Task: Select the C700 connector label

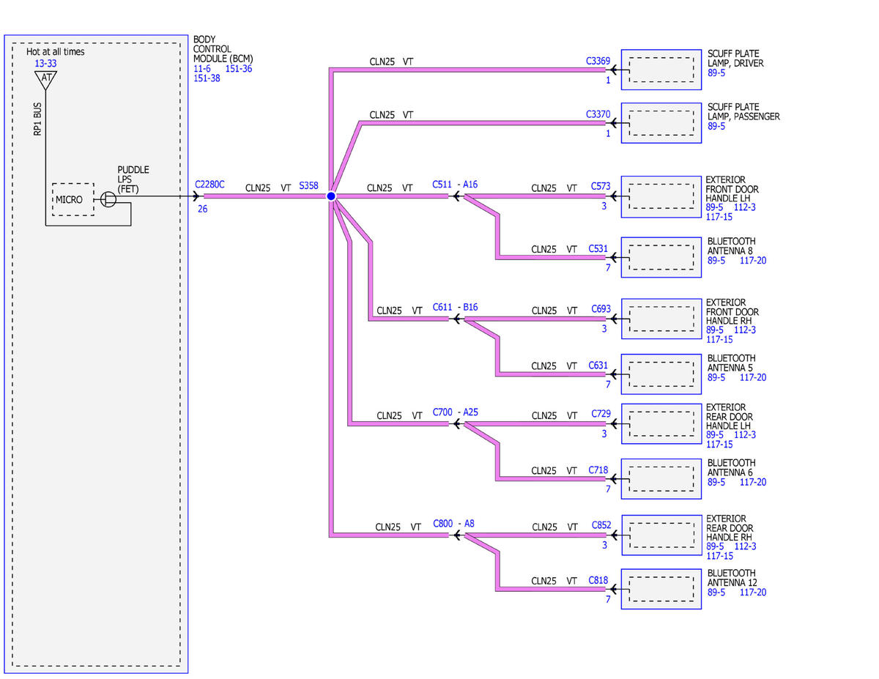Action: [x=442, y=412]
